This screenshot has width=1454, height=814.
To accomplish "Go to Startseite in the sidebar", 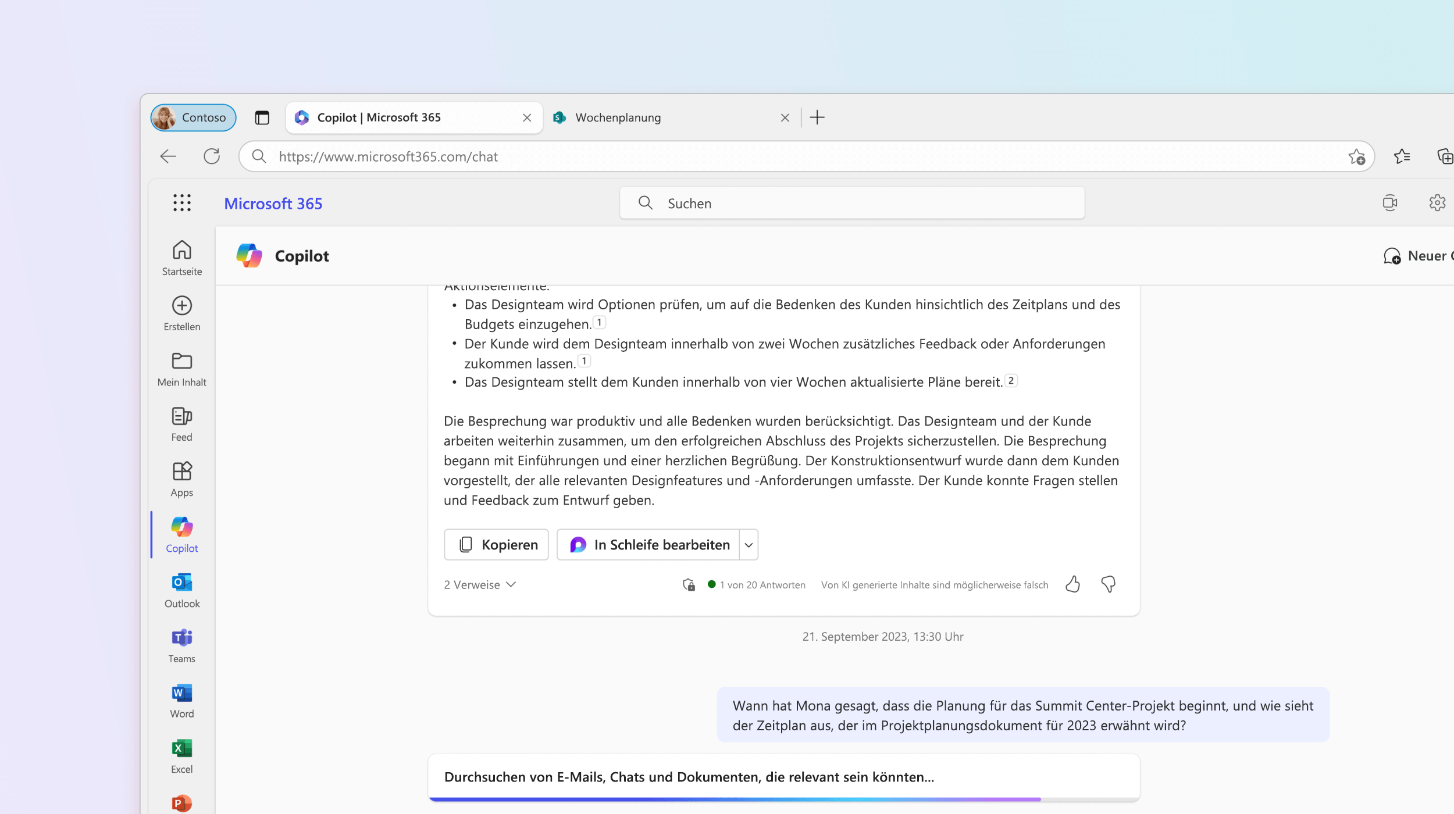I will coord(182,258).
